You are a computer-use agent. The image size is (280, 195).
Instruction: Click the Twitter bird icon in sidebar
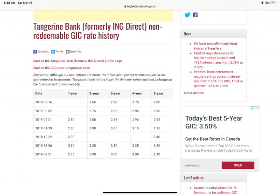188,14
